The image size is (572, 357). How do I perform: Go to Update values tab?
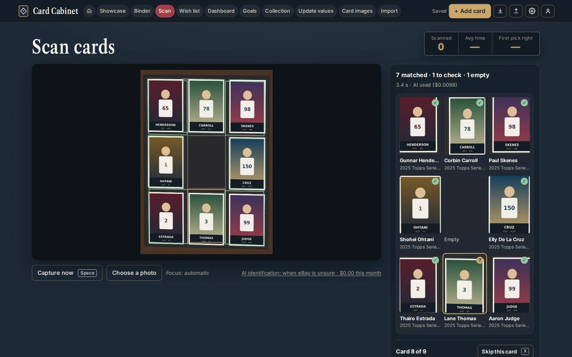click(316, 11)
